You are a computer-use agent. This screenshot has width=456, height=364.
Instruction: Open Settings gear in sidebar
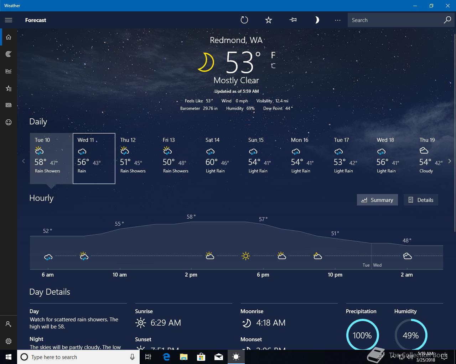click(x=9, y=341)
